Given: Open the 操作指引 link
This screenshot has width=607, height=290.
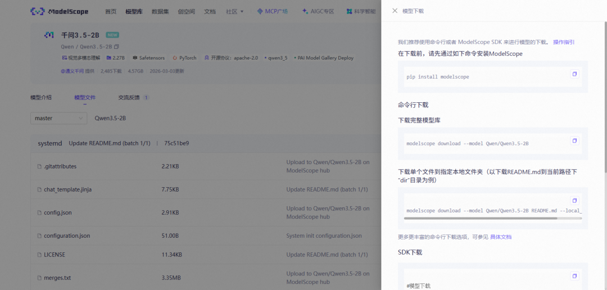Looking at the screenshot, I should 564,42.
